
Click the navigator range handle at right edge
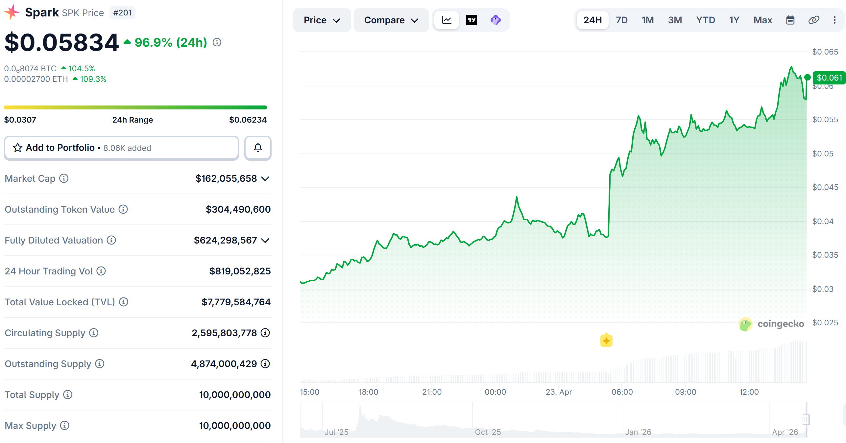pos(806,420)
